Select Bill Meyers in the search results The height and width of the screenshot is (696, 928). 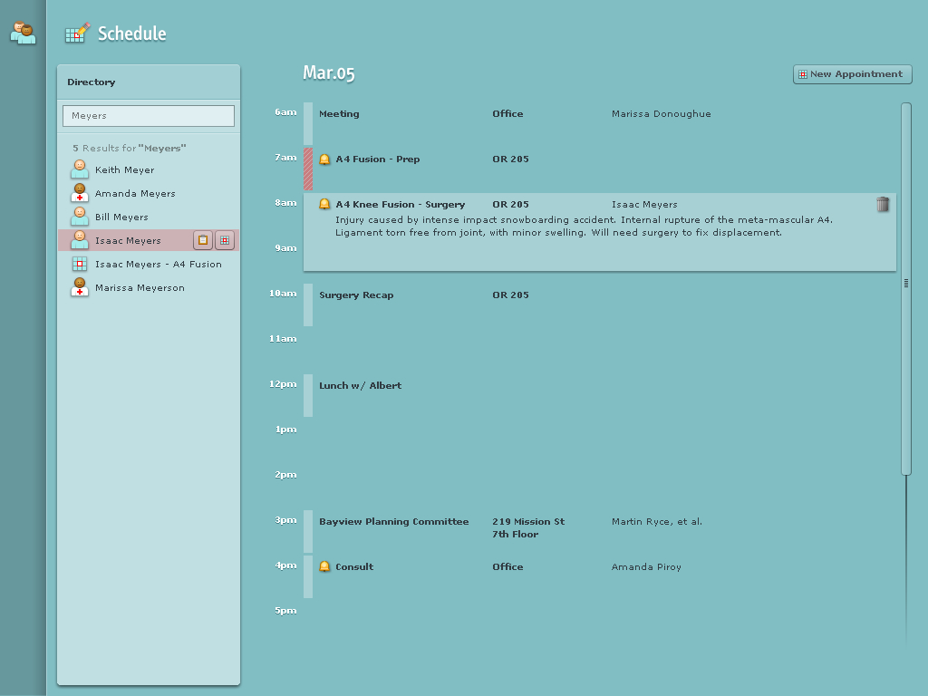(121, 217)
